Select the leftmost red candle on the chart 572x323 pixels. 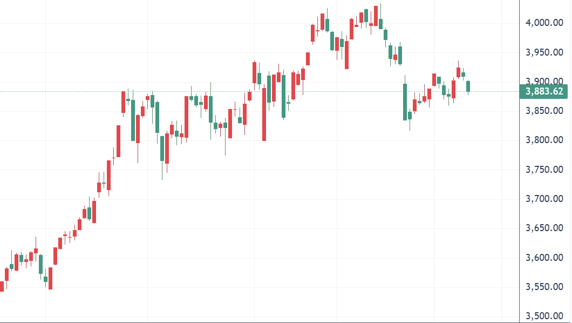tap(2, 286)
